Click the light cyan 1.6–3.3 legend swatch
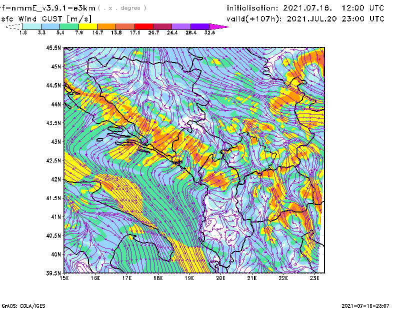 click(x=32, y=26)
